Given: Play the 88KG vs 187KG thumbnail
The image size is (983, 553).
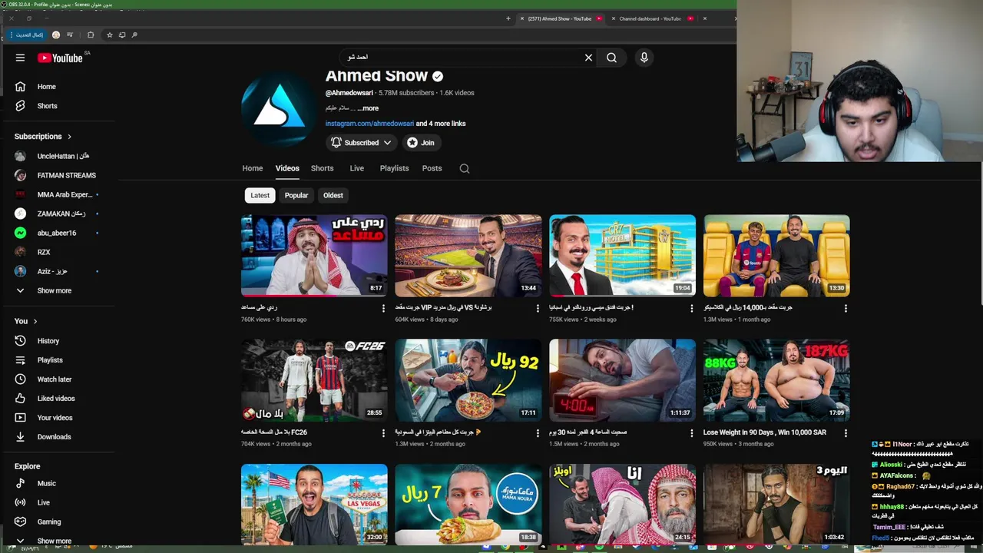Looking at the screenshot, I should [776, 380].
